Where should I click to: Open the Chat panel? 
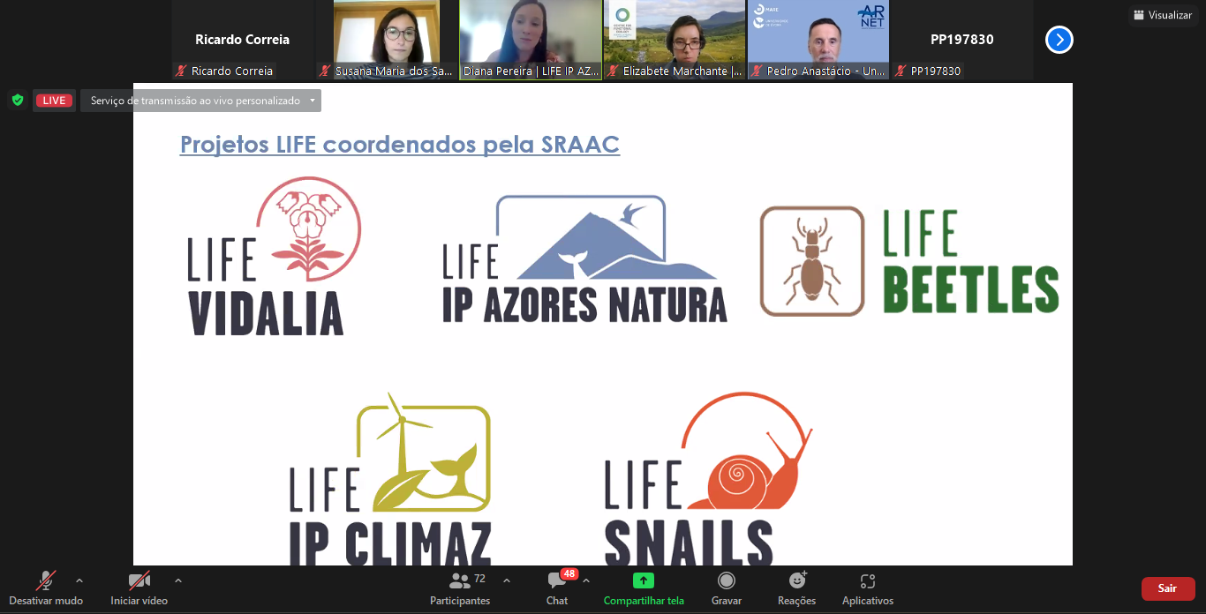click(557, 588)
